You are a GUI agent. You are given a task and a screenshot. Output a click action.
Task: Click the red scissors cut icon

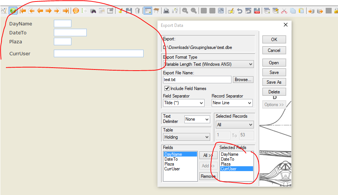(284, 11)
